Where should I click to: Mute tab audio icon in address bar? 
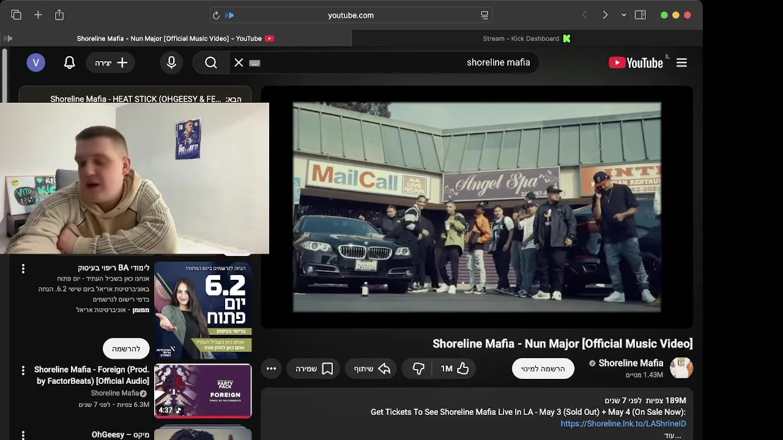tap(230, 15)
